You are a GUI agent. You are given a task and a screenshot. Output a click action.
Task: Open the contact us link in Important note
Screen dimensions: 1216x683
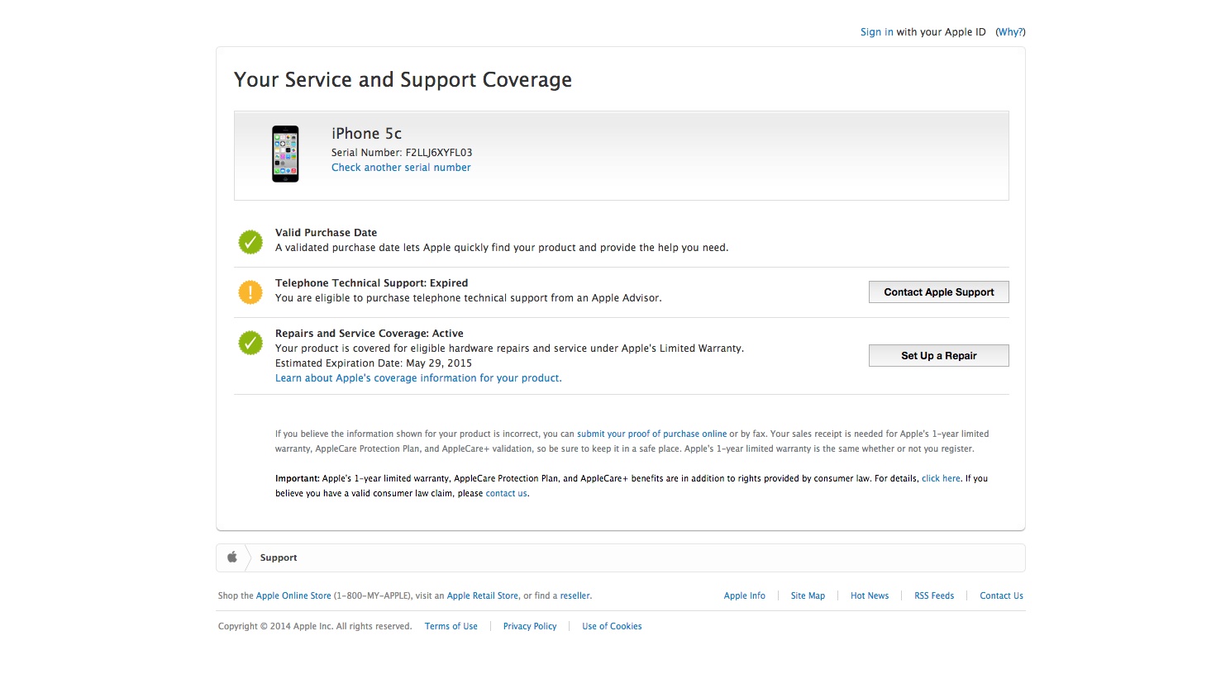(506, 493)
